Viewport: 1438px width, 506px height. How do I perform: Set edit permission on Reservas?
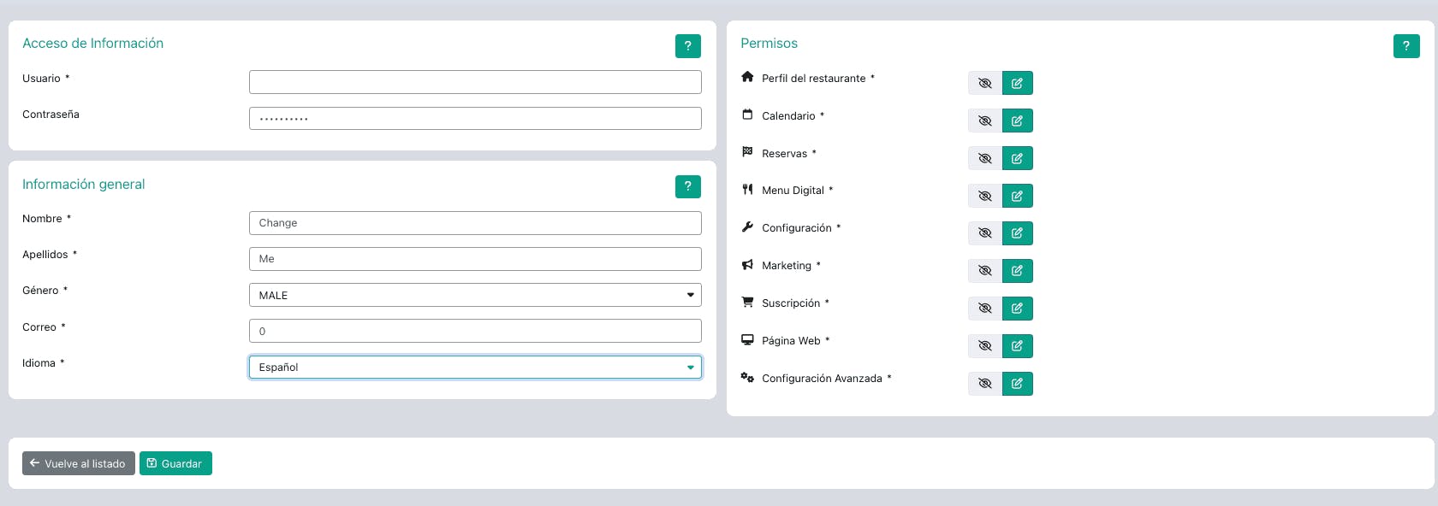click(x=1017, y=158)
